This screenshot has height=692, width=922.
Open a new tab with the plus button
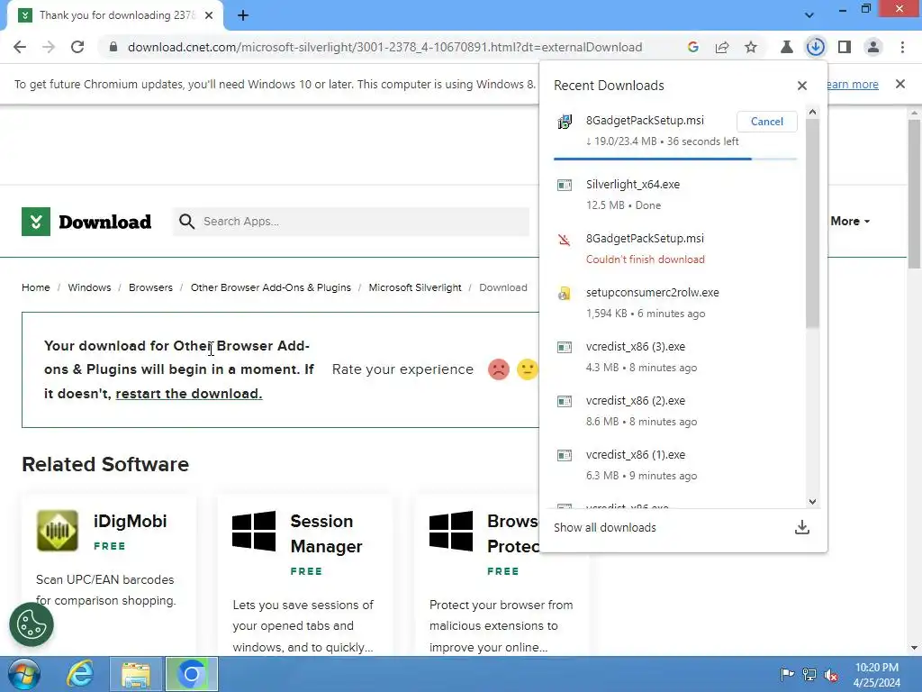[x=243, y=15]
